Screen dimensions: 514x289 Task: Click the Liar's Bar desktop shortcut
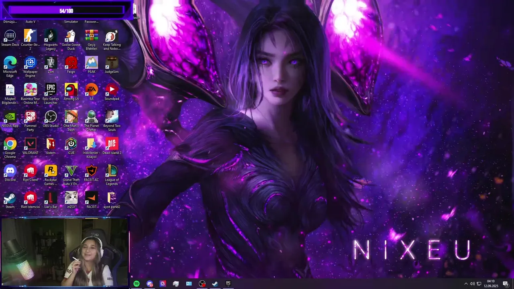point(51,200)
